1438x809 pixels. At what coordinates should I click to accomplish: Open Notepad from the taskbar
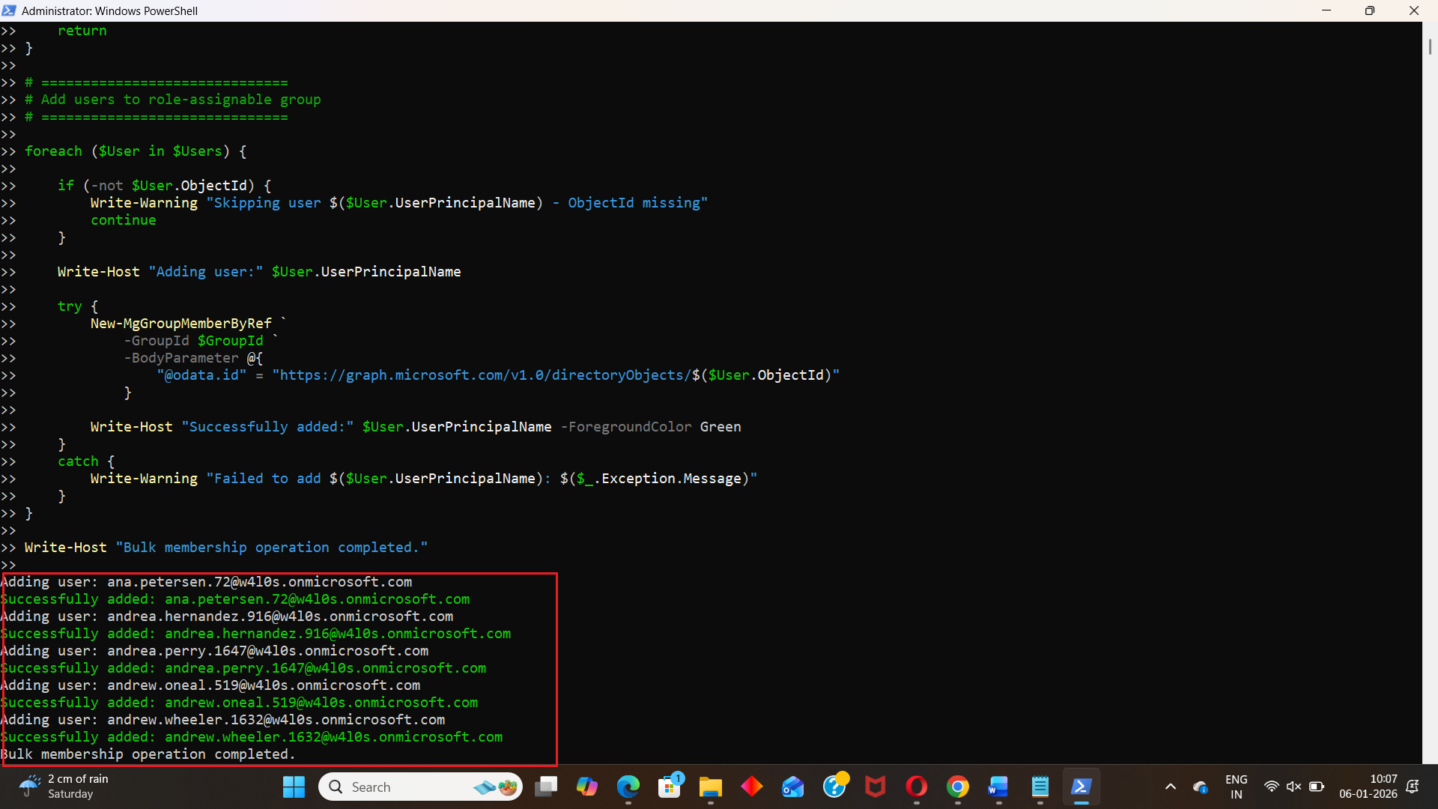[x=1040, y=787]
